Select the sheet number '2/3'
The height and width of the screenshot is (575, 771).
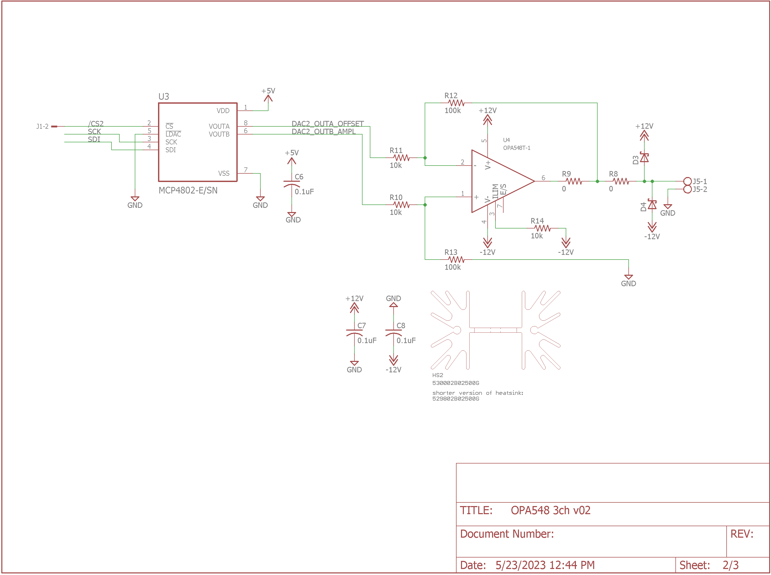point(730,565)
